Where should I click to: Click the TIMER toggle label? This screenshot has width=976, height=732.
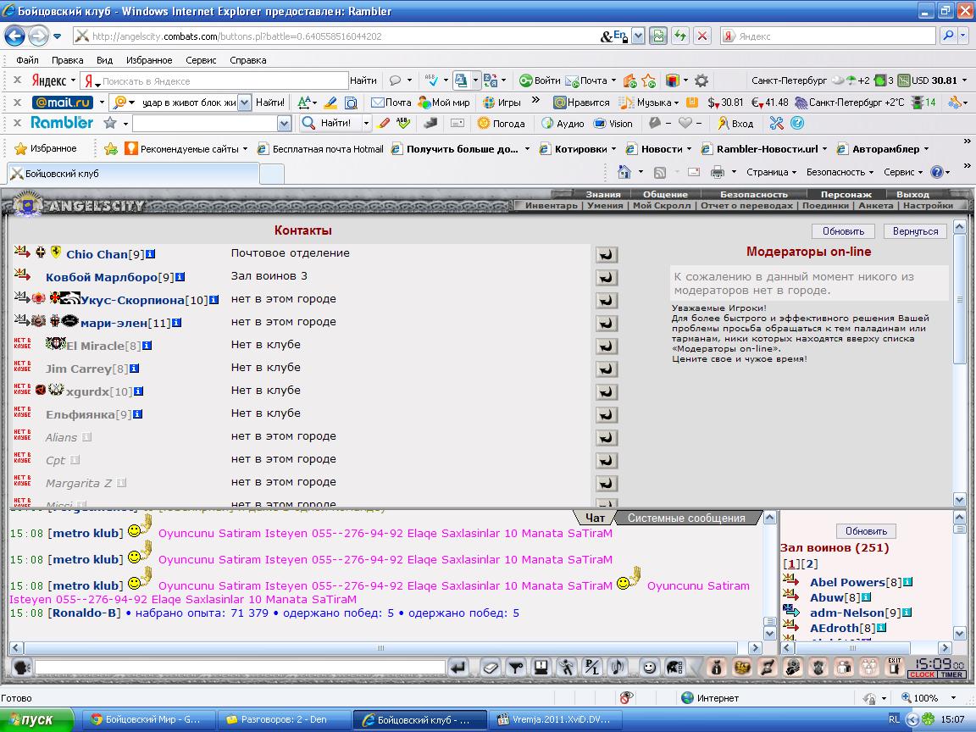(952, 674)
